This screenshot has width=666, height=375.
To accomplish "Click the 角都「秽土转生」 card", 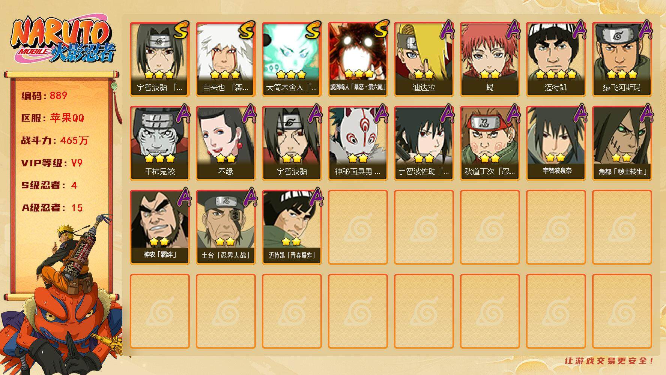I will coord(622,143).
